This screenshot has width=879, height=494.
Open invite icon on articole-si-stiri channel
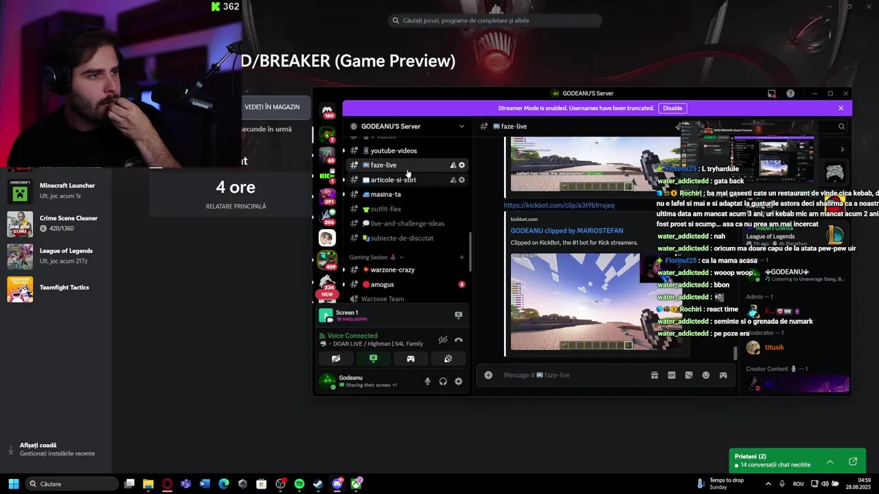coord(453,180)
